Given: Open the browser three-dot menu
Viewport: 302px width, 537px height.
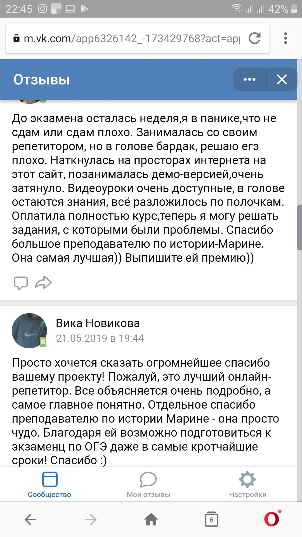Looking at the screenshot, I should pyautogui.click(x=285, y=38).
